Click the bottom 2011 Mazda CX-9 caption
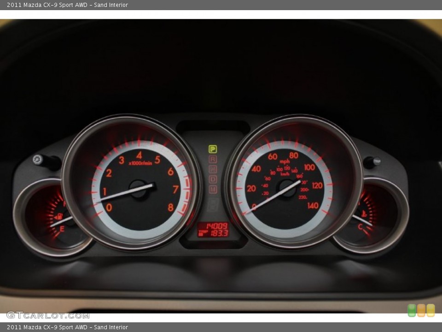442x332 pixels. 67,327
